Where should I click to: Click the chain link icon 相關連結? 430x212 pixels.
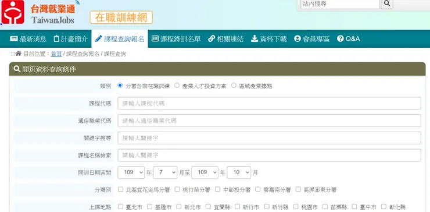(211, 39)
